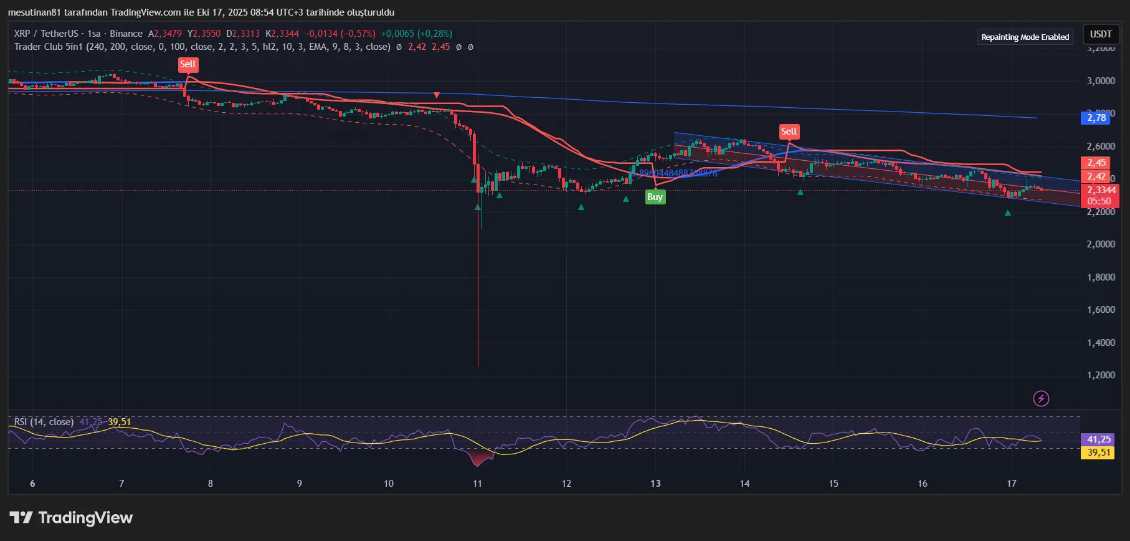Click the green up-triangle between dates 14 and 15
This screenshot has height=541, width=1130.
click(800, 192)
